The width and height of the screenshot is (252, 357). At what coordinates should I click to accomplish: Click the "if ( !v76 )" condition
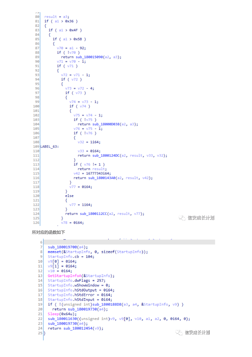(85, 133)
